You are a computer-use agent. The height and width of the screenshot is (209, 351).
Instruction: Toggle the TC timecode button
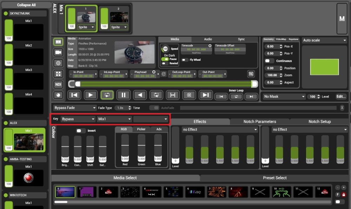[x=251, y=74]
